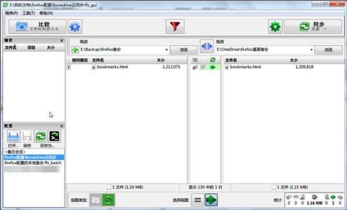Click save as batch job terminal icon
This screenshot has height=210, width=347.
tap(54, 136)
